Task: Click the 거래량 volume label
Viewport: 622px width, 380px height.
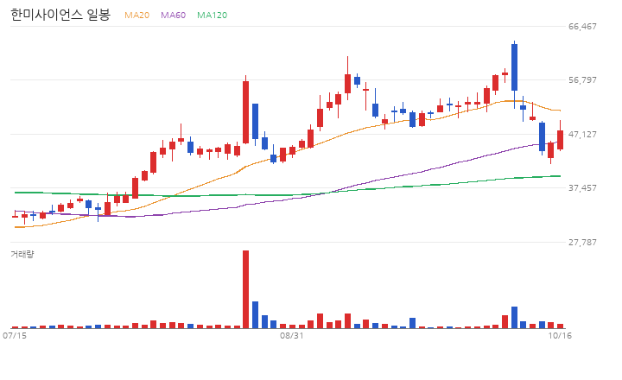Action: pos(22,254)
